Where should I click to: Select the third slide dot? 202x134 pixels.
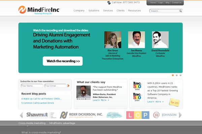pyautogui.click(x=180, y=75)
